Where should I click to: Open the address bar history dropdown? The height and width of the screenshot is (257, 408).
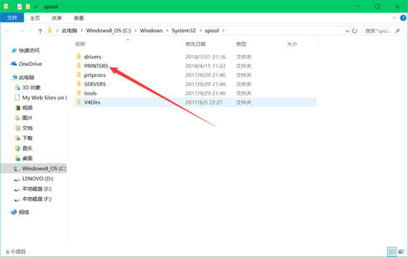pos(347,31)
